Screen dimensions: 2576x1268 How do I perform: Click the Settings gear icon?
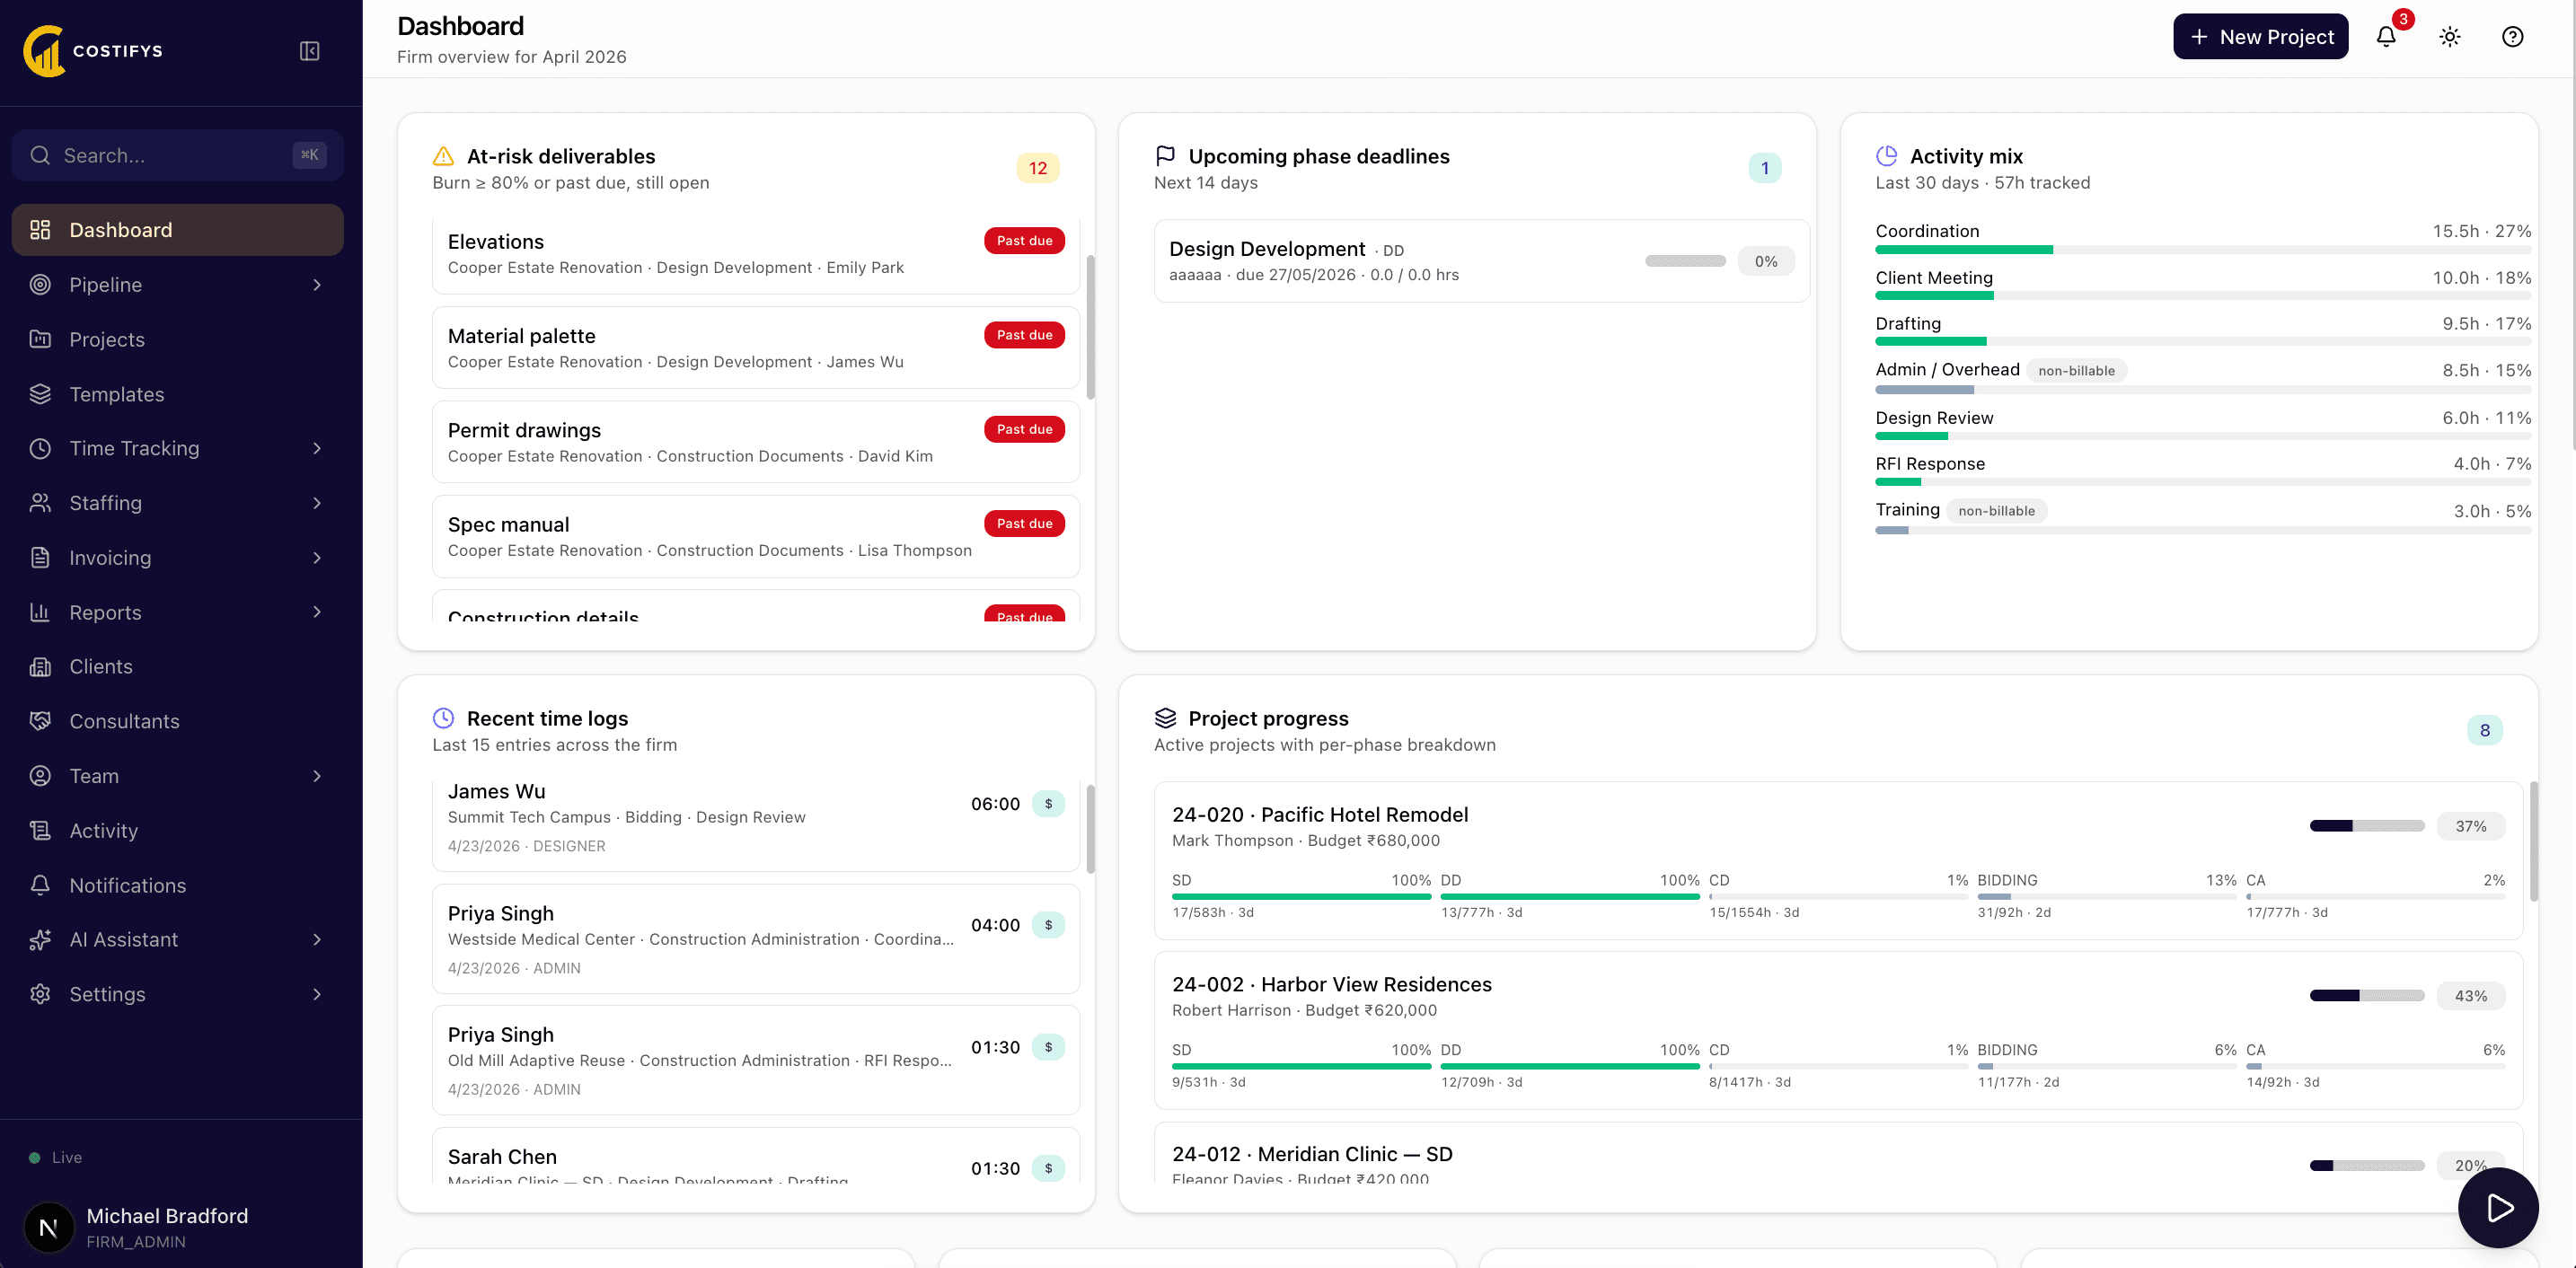40,994
